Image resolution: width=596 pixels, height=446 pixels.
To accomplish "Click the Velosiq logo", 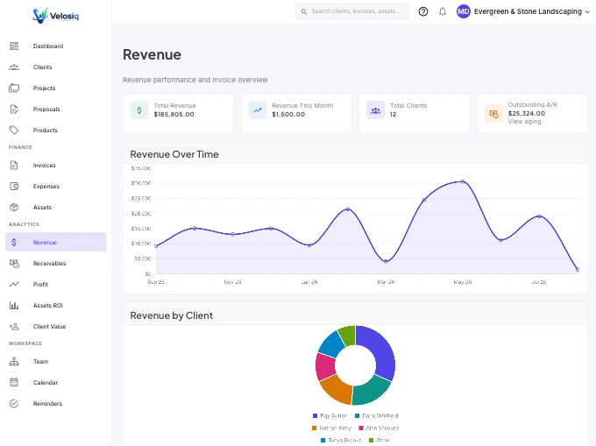I will click(55, 16).
